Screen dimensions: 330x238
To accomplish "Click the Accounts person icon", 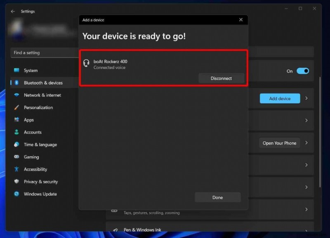I will point(16,132).
